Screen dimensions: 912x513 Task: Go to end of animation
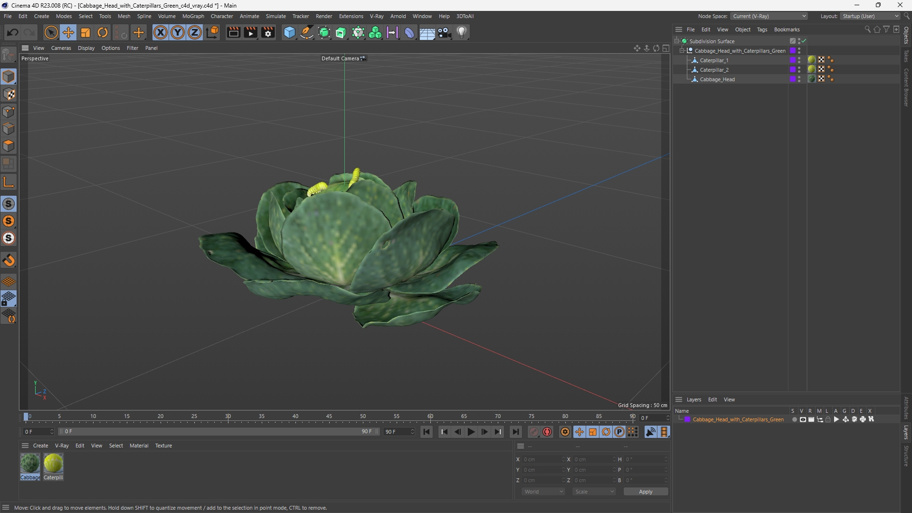pyautogui.click(x=515, y=432)
